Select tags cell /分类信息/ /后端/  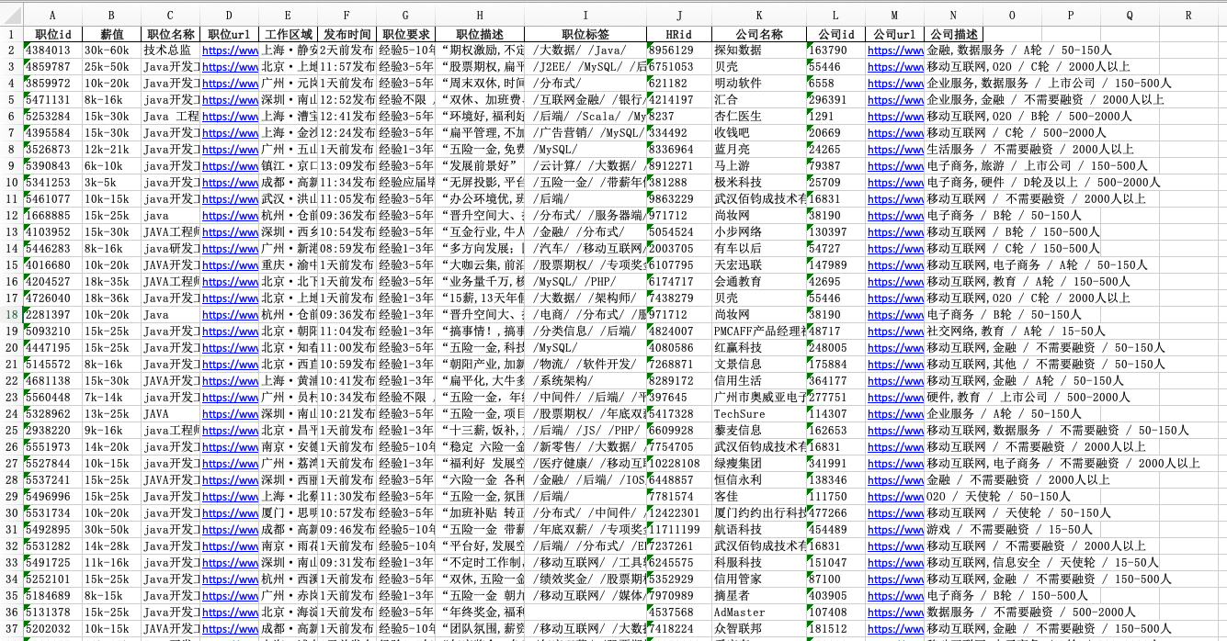pyautogui.click(x=585, y=332)
